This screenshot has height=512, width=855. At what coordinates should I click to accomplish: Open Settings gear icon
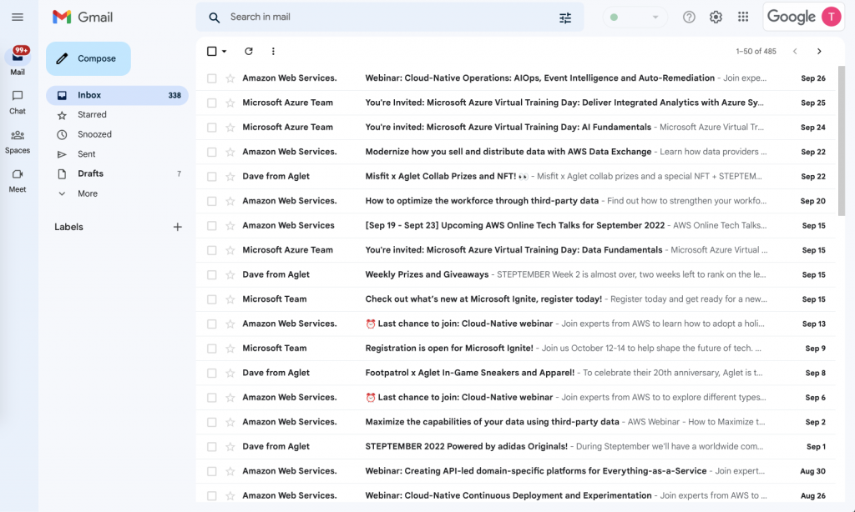[716, 17]
